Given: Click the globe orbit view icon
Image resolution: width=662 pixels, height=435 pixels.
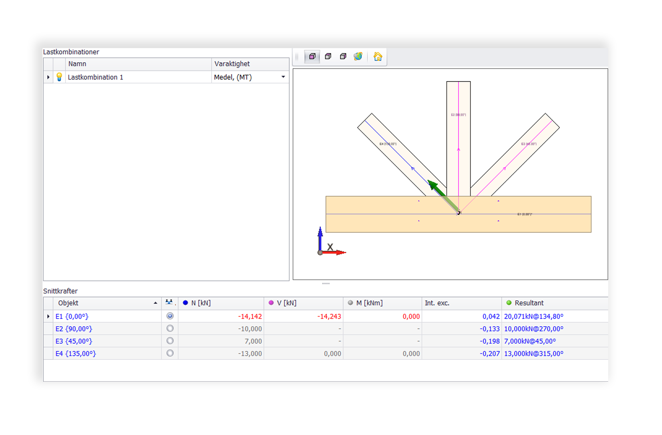Looking at the screenshot, I should [x=358, y=57].
